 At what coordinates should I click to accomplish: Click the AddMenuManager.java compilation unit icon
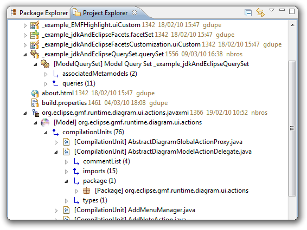67,210
